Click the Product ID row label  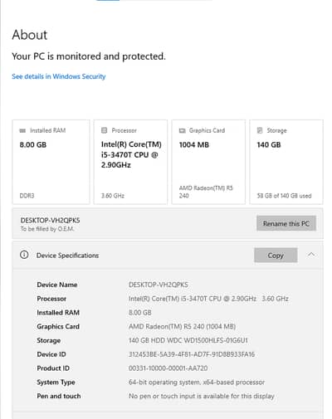(53, 368)
